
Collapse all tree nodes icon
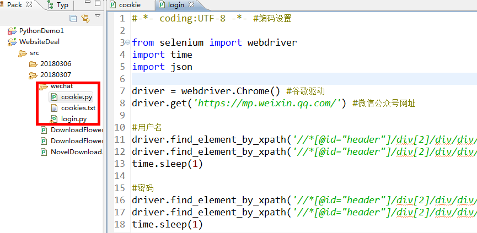coord(73,19)
